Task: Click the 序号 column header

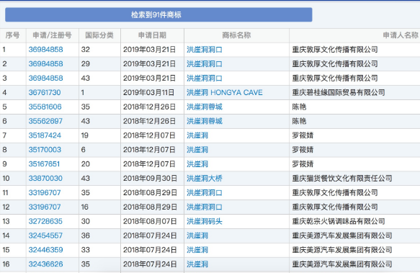Action: pyautogui.click(x=12, y=35)
